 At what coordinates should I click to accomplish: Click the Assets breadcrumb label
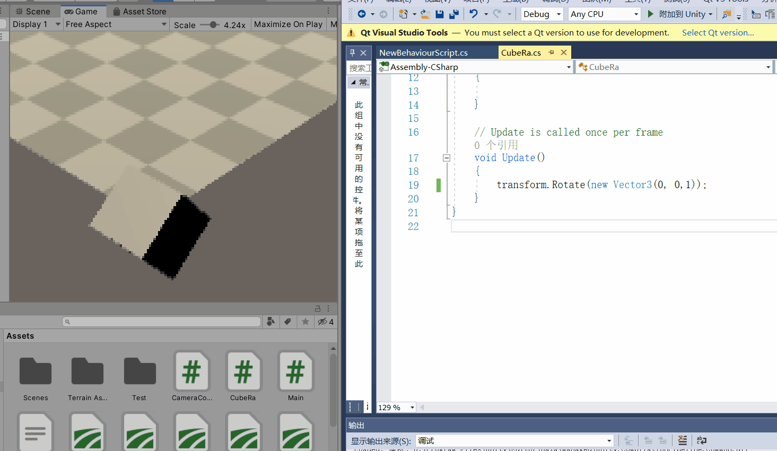(x=20, y=336)
